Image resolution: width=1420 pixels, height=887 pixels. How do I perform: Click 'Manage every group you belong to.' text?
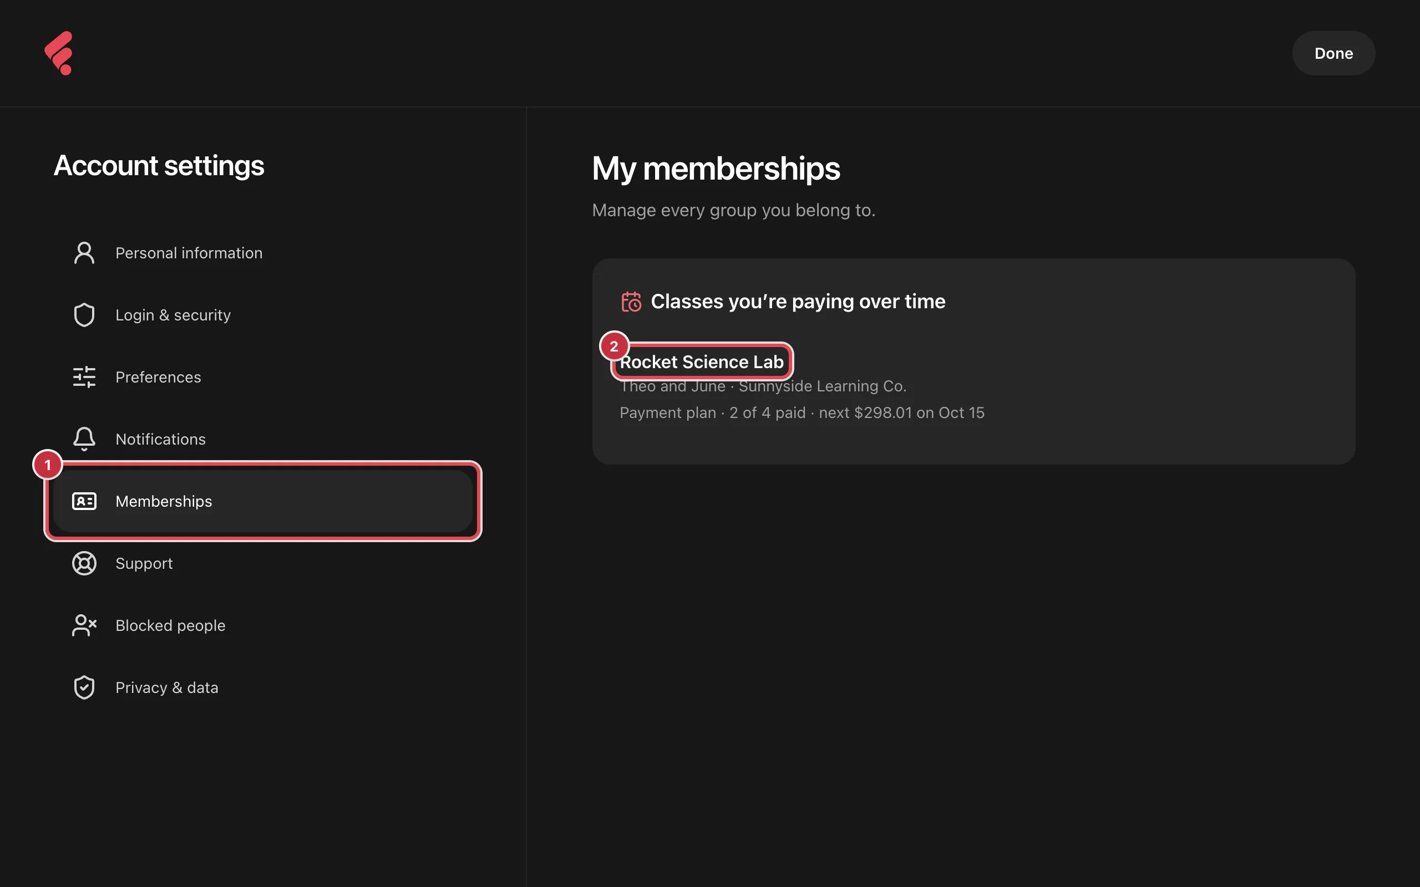pyautogui.click(x=733, y=210)
